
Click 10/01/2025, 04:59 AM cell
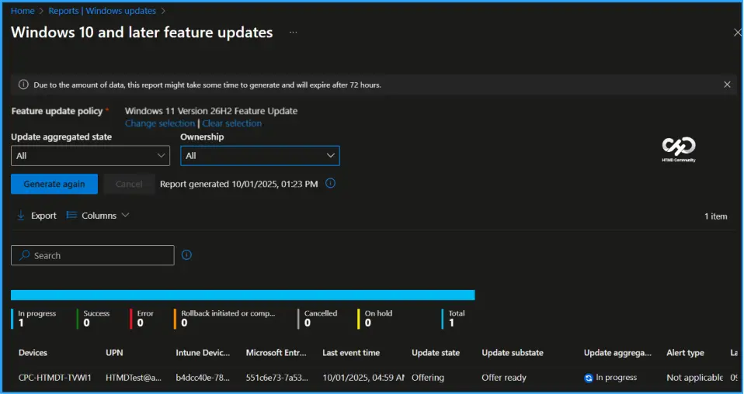363,378
